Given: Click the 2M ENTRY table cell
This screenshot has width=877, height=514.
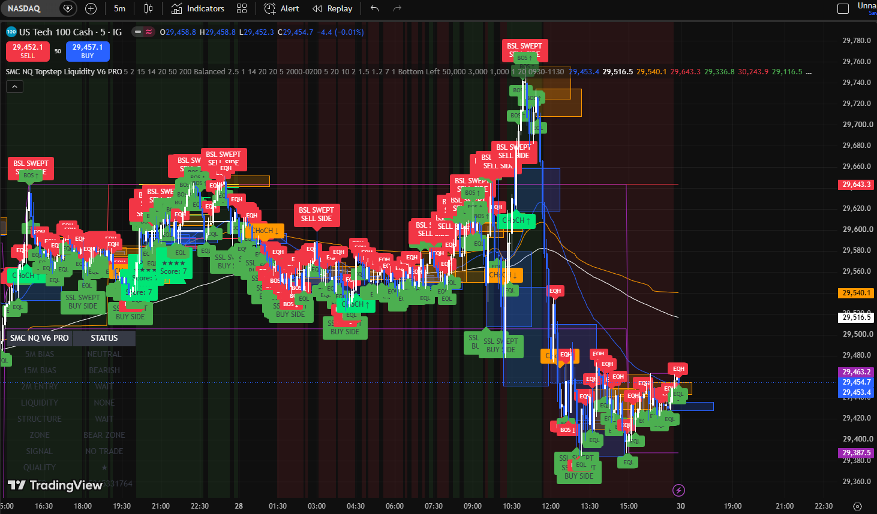Looking at the screenshot, I should [x=39, y=386].
